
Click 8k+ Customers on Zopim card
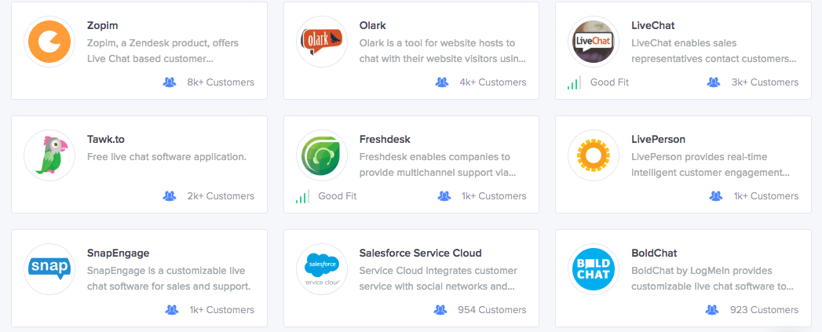[x=221, y=82]
